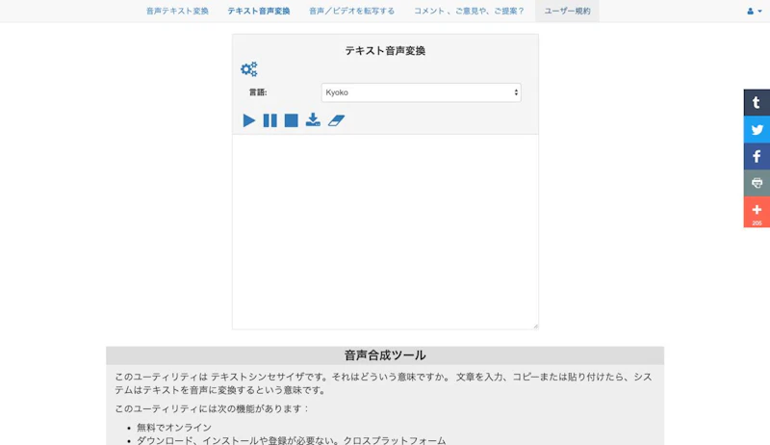Pause the speech playback
This screenshot has height=445, width=770.
coord(270,120)
